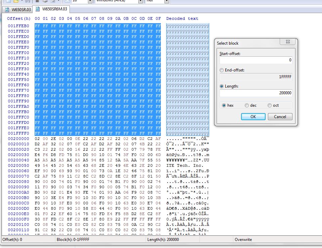Cancel the Select block dialog
322x248 pixels.
(x=280, y=116)
